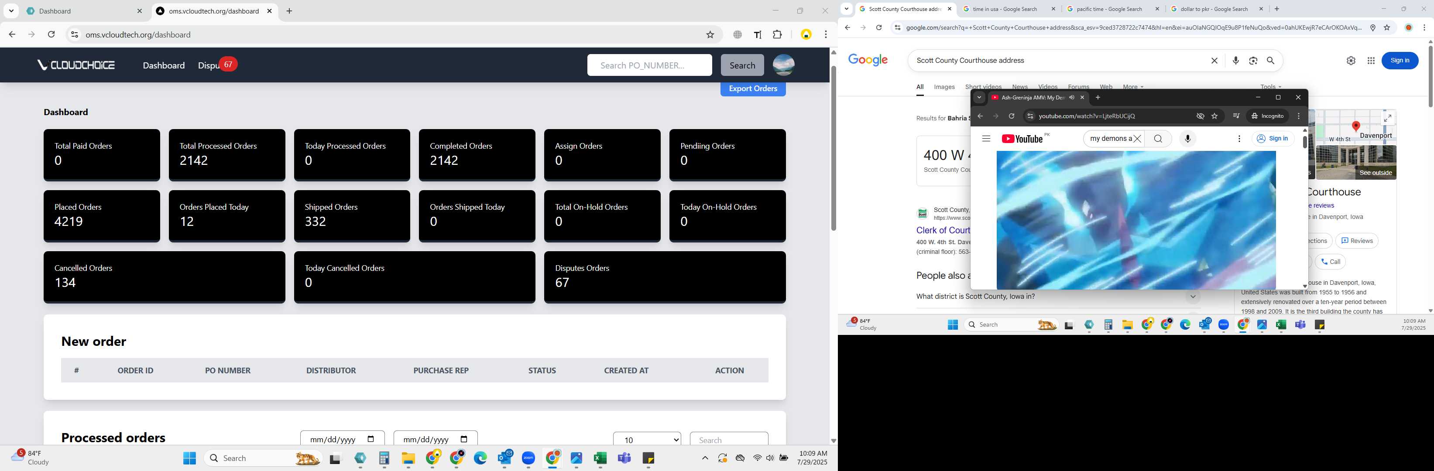Click the YouTube page vertical scrollbar

tap(1304, 141)
